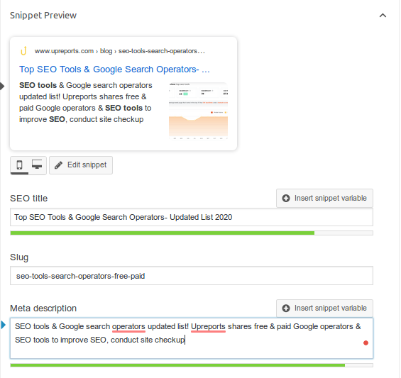The width and height of the screenshot is (401, 378).
Task: Click the SEO title length progress bar
Action: [192, 233]
